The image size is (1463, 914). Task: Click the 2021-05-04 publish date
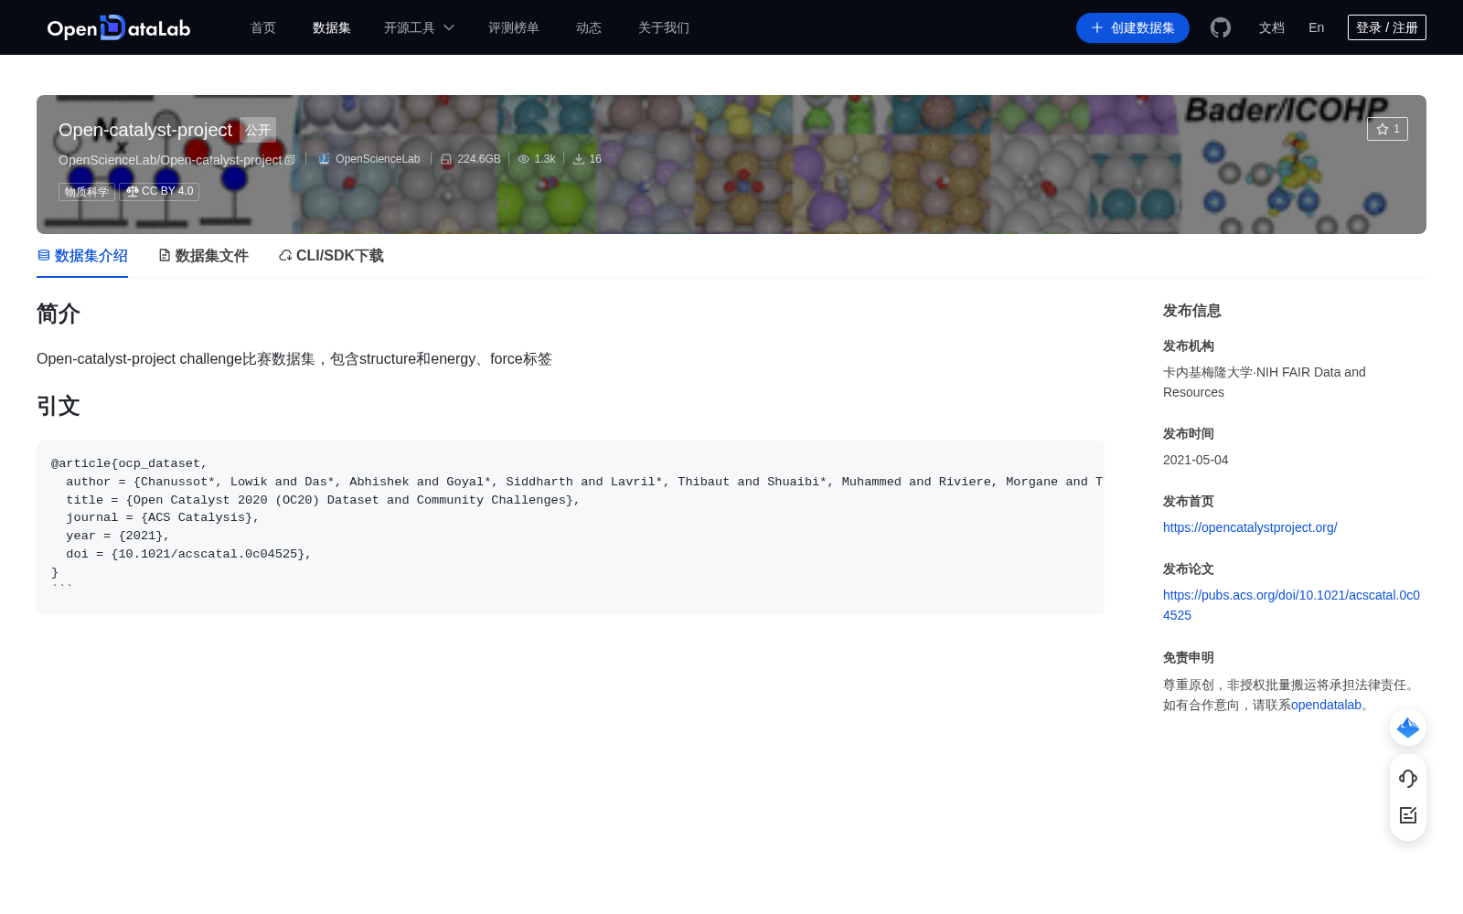coord(1196,460)
